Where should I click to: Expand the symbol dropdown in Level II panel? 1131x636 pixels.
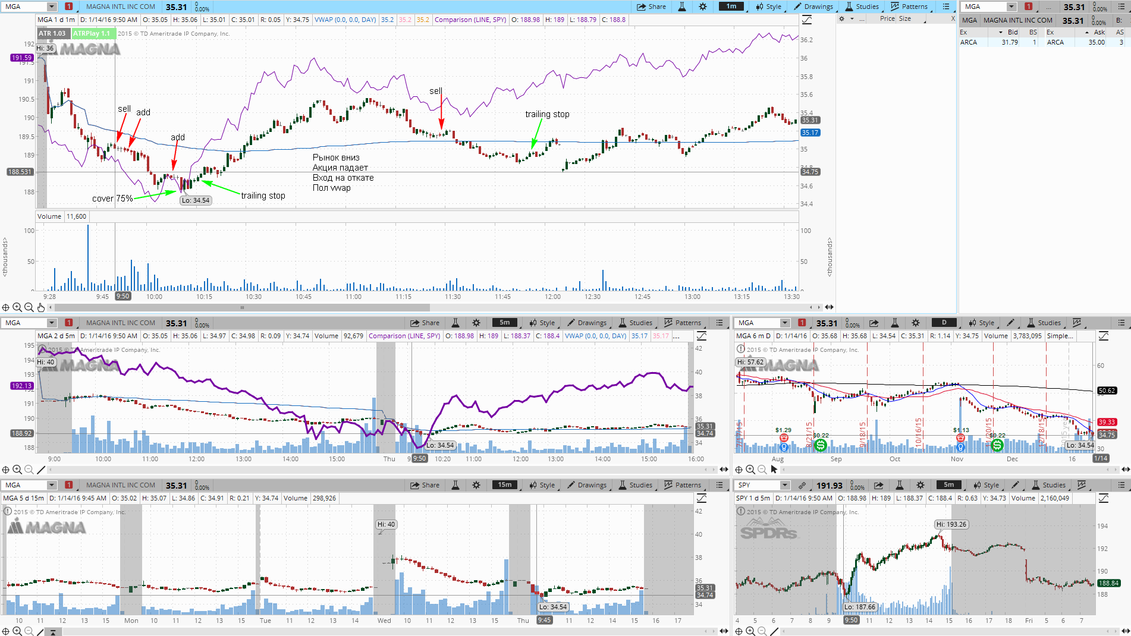[1012, 7]
